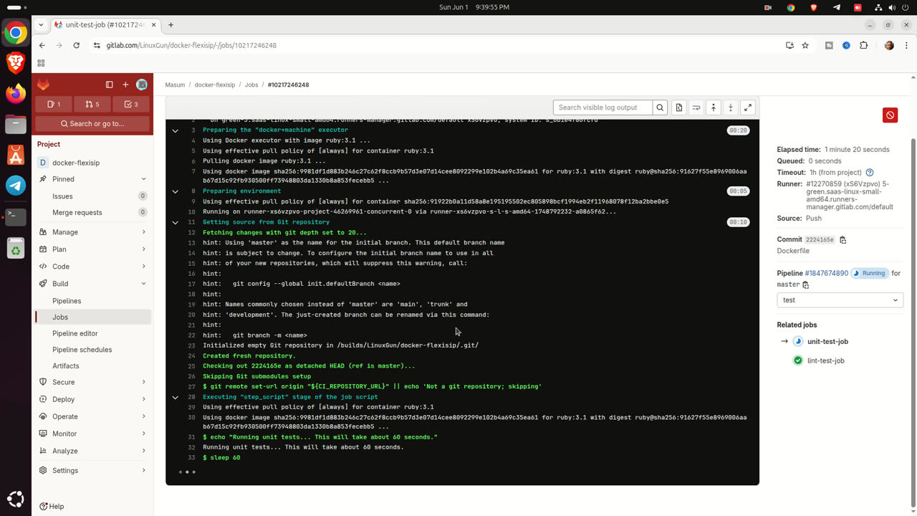The width and height of the screenshot is (917, 516).
Task: Open pinned Merge requests item
Action: click(x=92, y=212)
